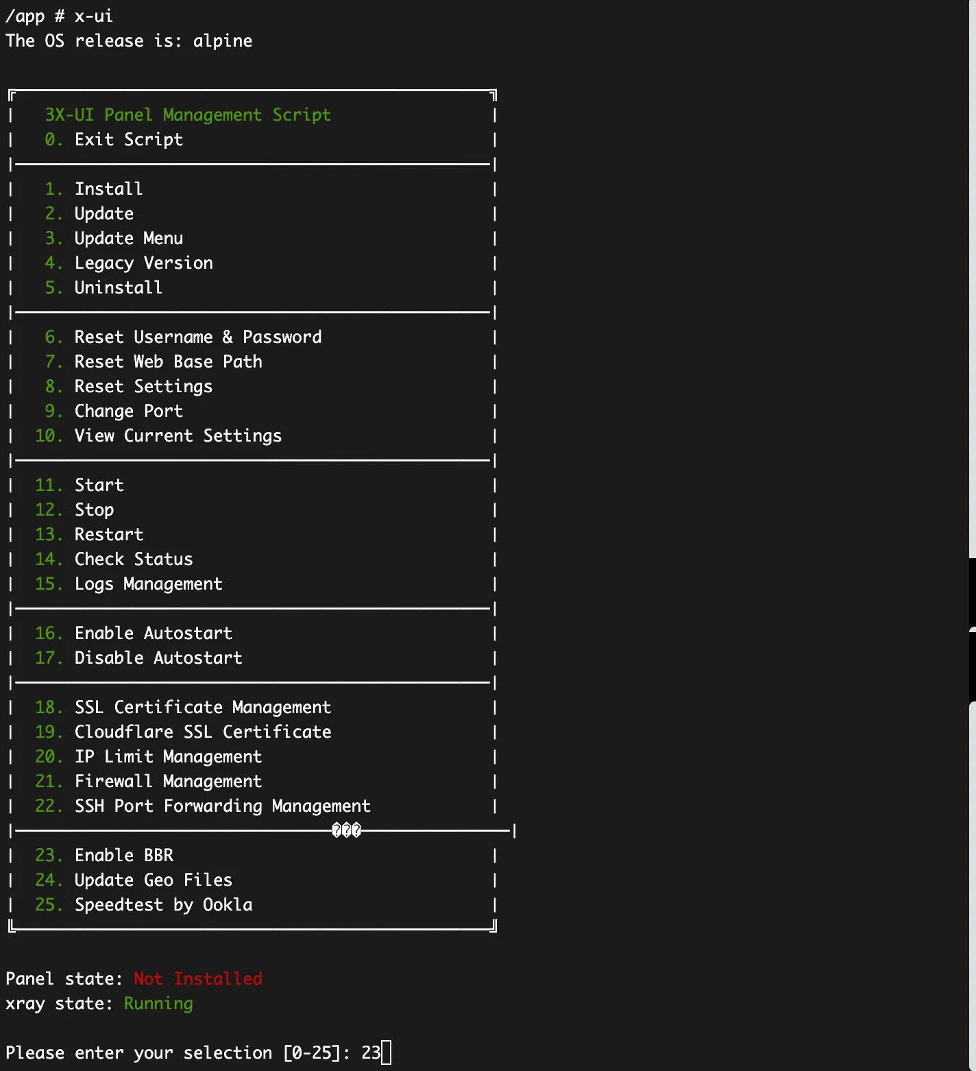976x1071 pixels.
Task: Select the Install option
Action: 108,189
